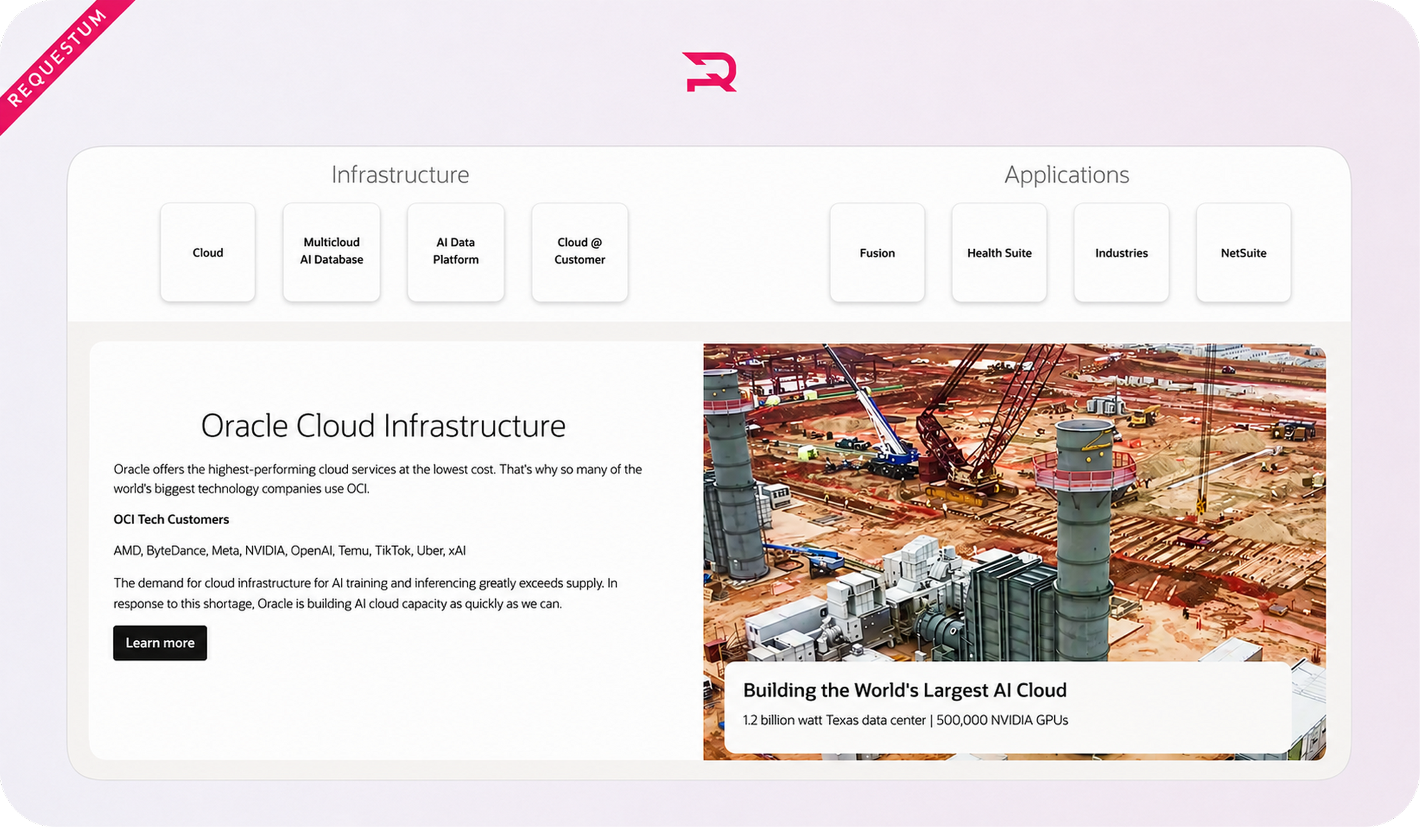
Task: Click the OCI Tech Customers subheading
Action: 171,519
